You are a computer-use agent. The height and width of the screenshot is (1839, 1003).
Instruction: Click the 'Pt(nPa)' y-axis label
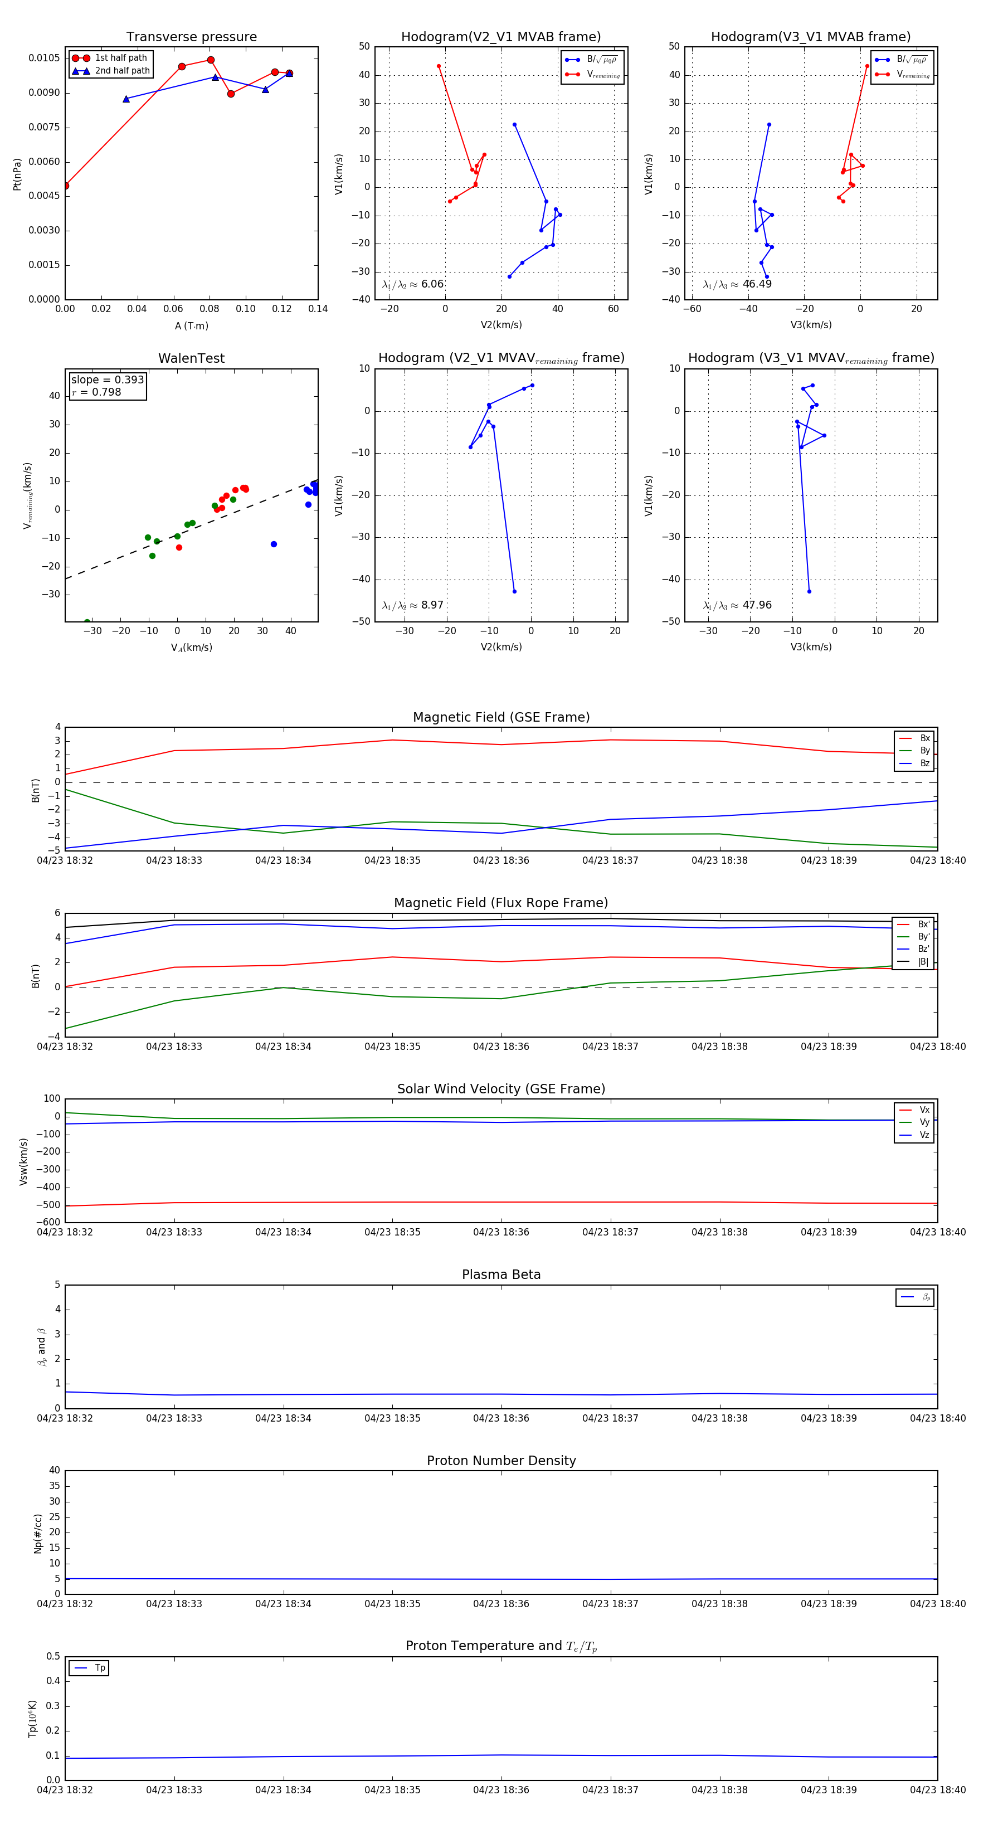(17, 173)
